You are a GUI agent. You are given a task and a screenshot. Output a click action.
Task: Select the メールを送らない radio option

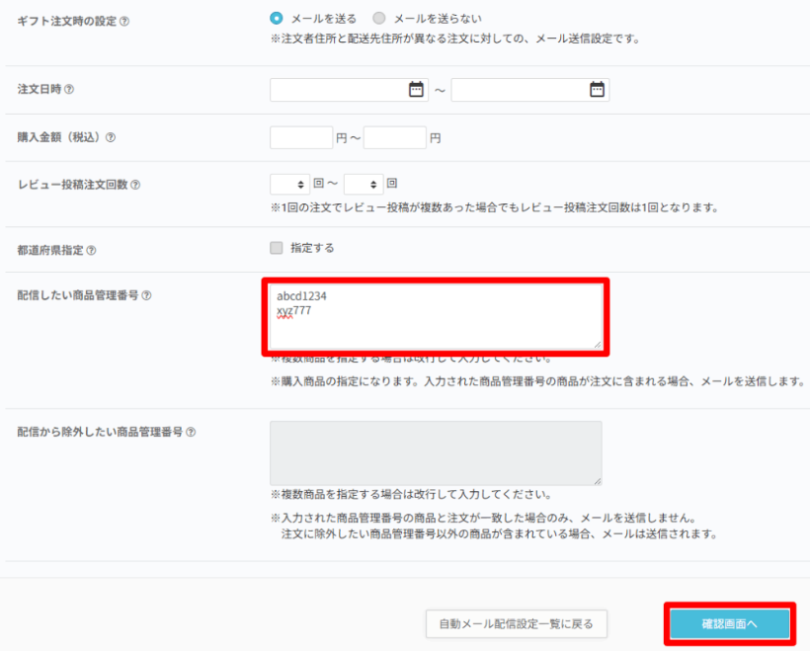point(379,18)
